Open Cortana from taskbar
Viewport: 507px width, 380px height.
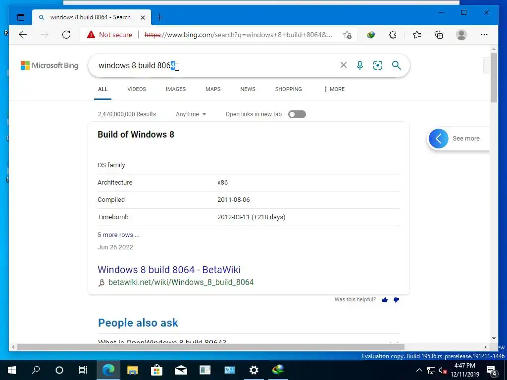pyautogui.click(x=59, y=370)
